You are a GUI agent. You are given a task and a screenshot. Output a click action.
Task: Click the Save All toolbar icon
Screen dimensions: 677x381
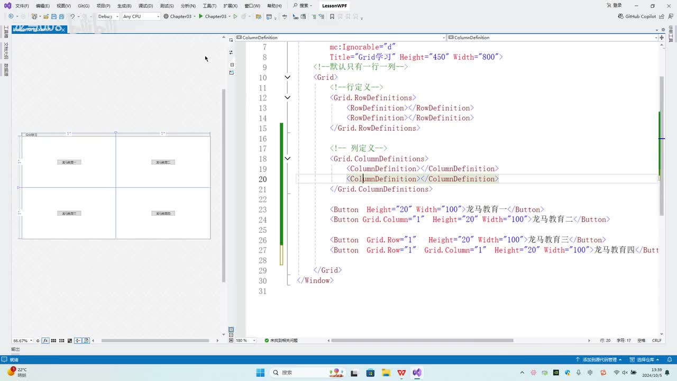[61, 16]
